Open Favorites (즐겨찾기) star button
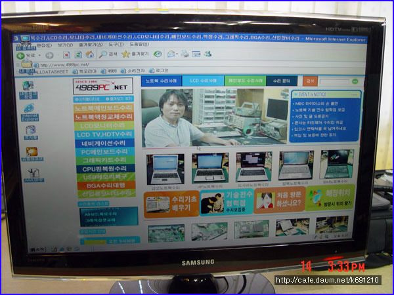The width and height of the screenshot is (394, 295). coord(135,54)
